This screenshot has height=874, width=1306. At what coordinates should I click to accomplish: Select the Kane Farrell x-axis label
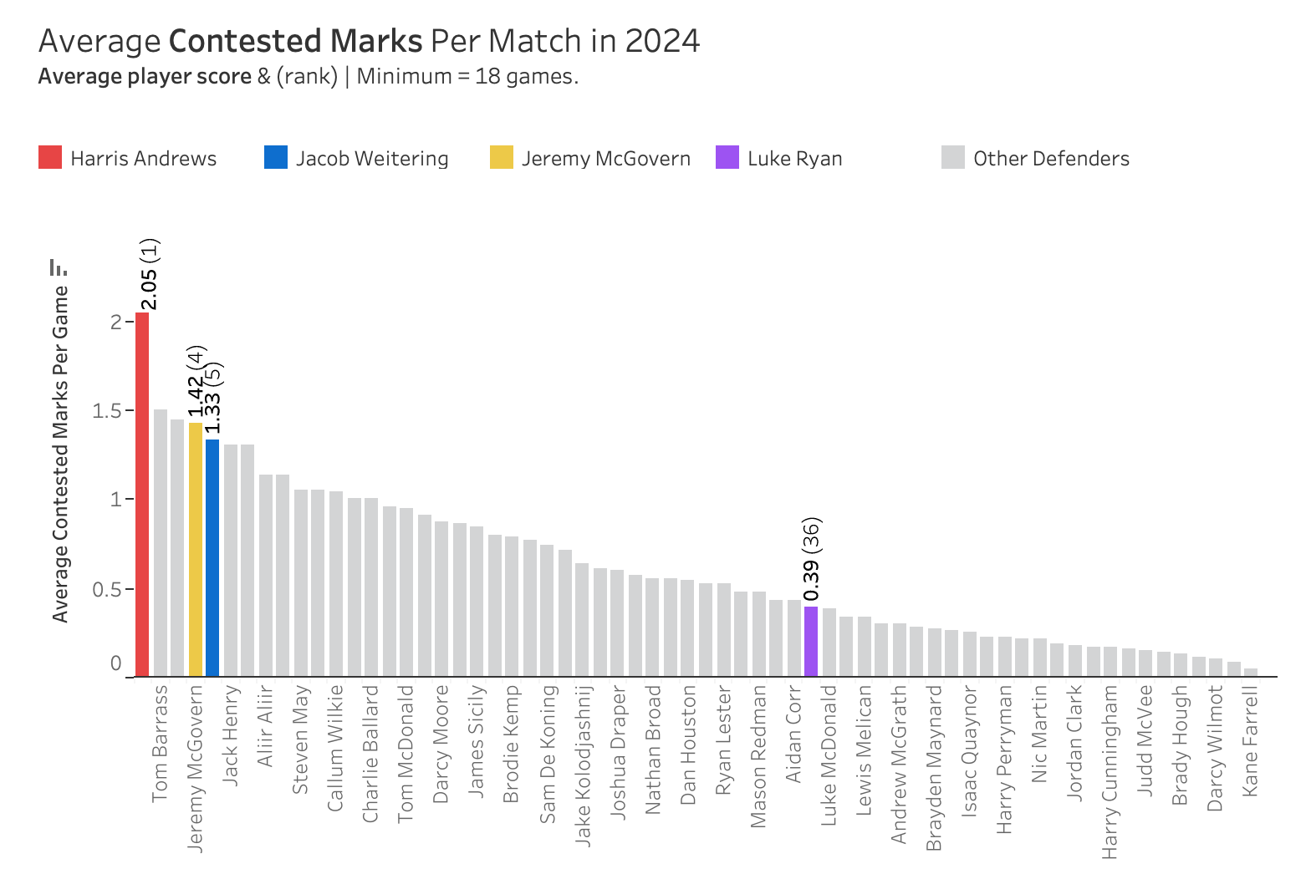[x=1250, y=740]
